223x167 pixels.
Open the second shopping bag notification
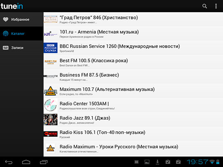[x=178, y=162]
